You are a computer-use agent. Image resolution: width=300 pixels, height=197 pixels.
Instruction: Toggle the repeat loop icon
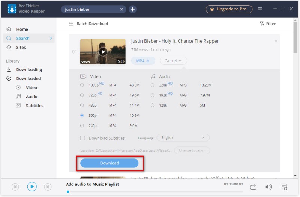pos(253,187)
